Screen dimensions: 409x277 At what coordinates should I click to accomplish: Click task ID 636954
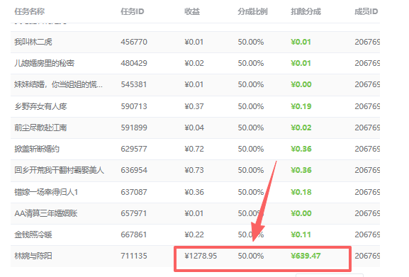pyautogui.click(x=134, y=170)
